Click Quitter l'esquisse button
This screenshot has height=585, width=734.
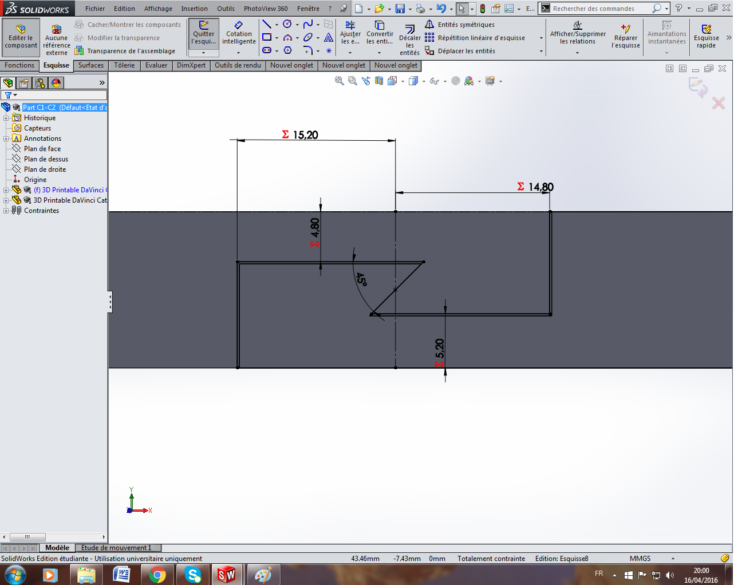coord(203,34)
